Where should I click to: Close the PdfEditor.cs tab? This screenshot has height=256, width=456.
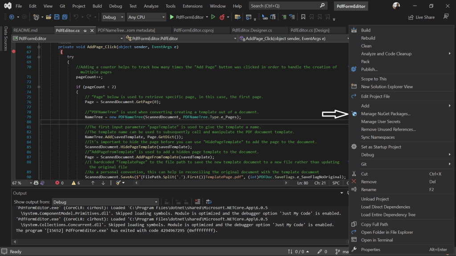92,30
